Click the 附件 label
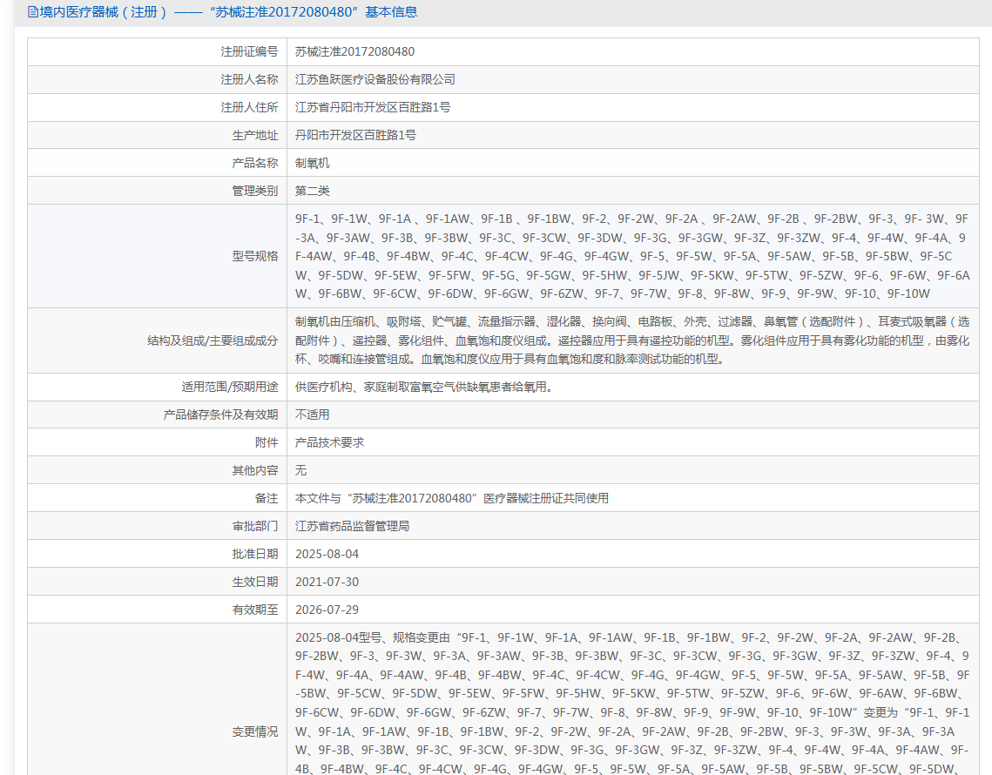 tap(267, 443)
